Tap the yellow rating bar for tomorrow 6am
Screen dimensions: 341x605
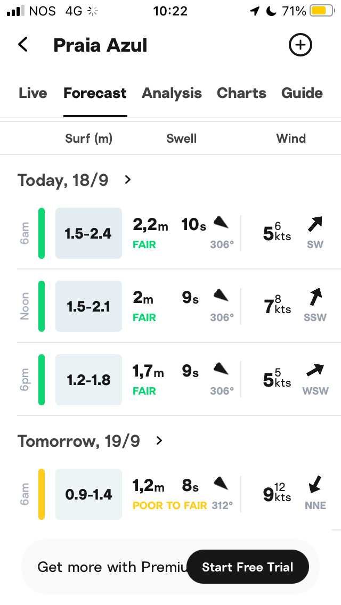(x=42, y=494)
